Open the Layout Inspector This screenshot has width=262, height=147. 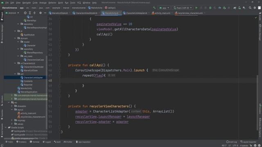(248, 142)
